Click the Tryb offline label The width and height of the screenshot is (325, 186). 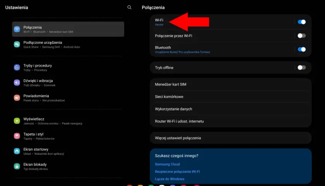pos(164,68)
